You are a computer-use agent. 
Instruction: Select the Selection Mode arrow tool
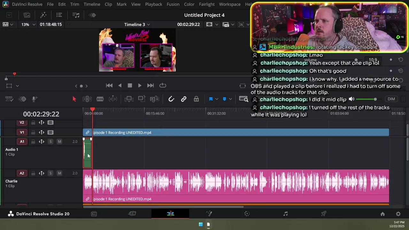coord(74,99)
